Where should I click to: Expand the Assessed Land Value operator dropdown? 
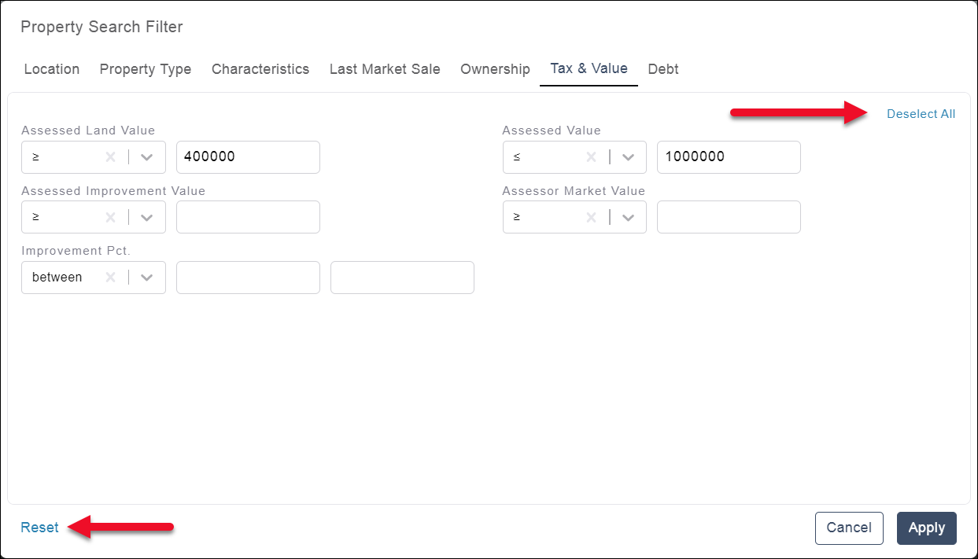pos(147,157)
